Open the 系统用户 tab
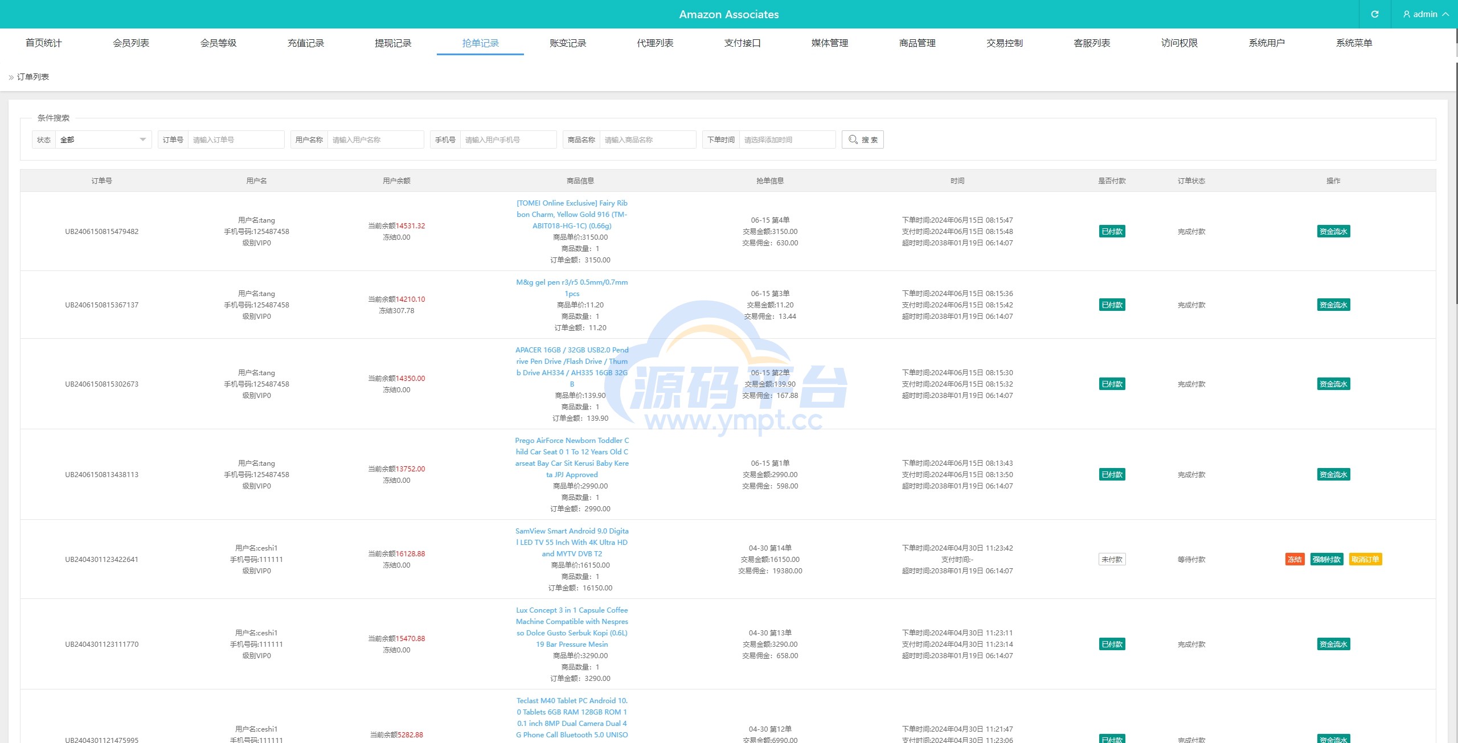 [1267, 43]
